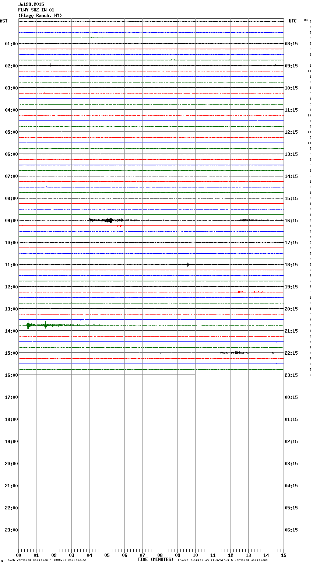Select the 13:00 MST time label
Screen dimensions: 313x565
point(11,309)
